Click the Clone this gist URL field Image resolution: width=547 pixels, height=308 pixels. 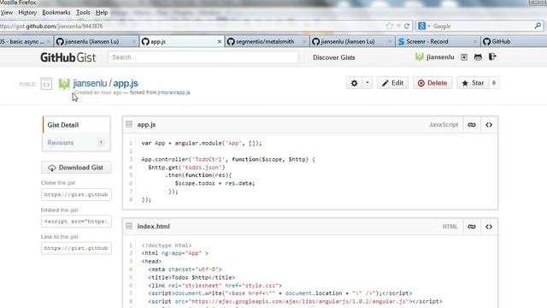[x=76, y=194]
